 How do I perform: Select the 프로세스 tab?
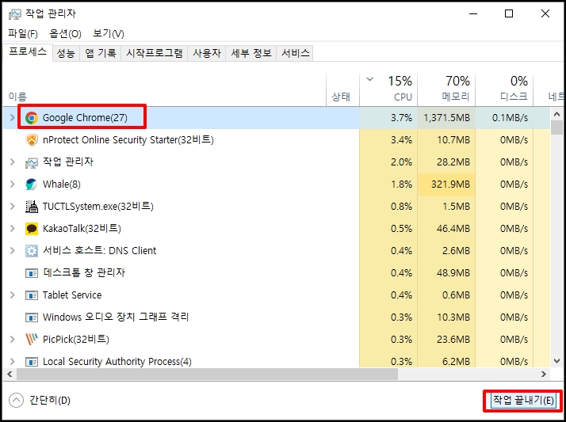click(28, 52)
